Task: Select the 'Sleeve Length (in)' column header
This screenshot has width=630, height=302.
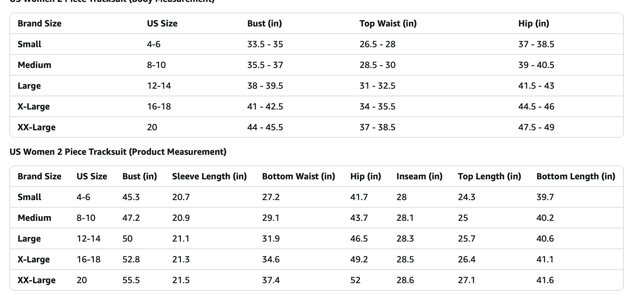Action: coord(209,177)
